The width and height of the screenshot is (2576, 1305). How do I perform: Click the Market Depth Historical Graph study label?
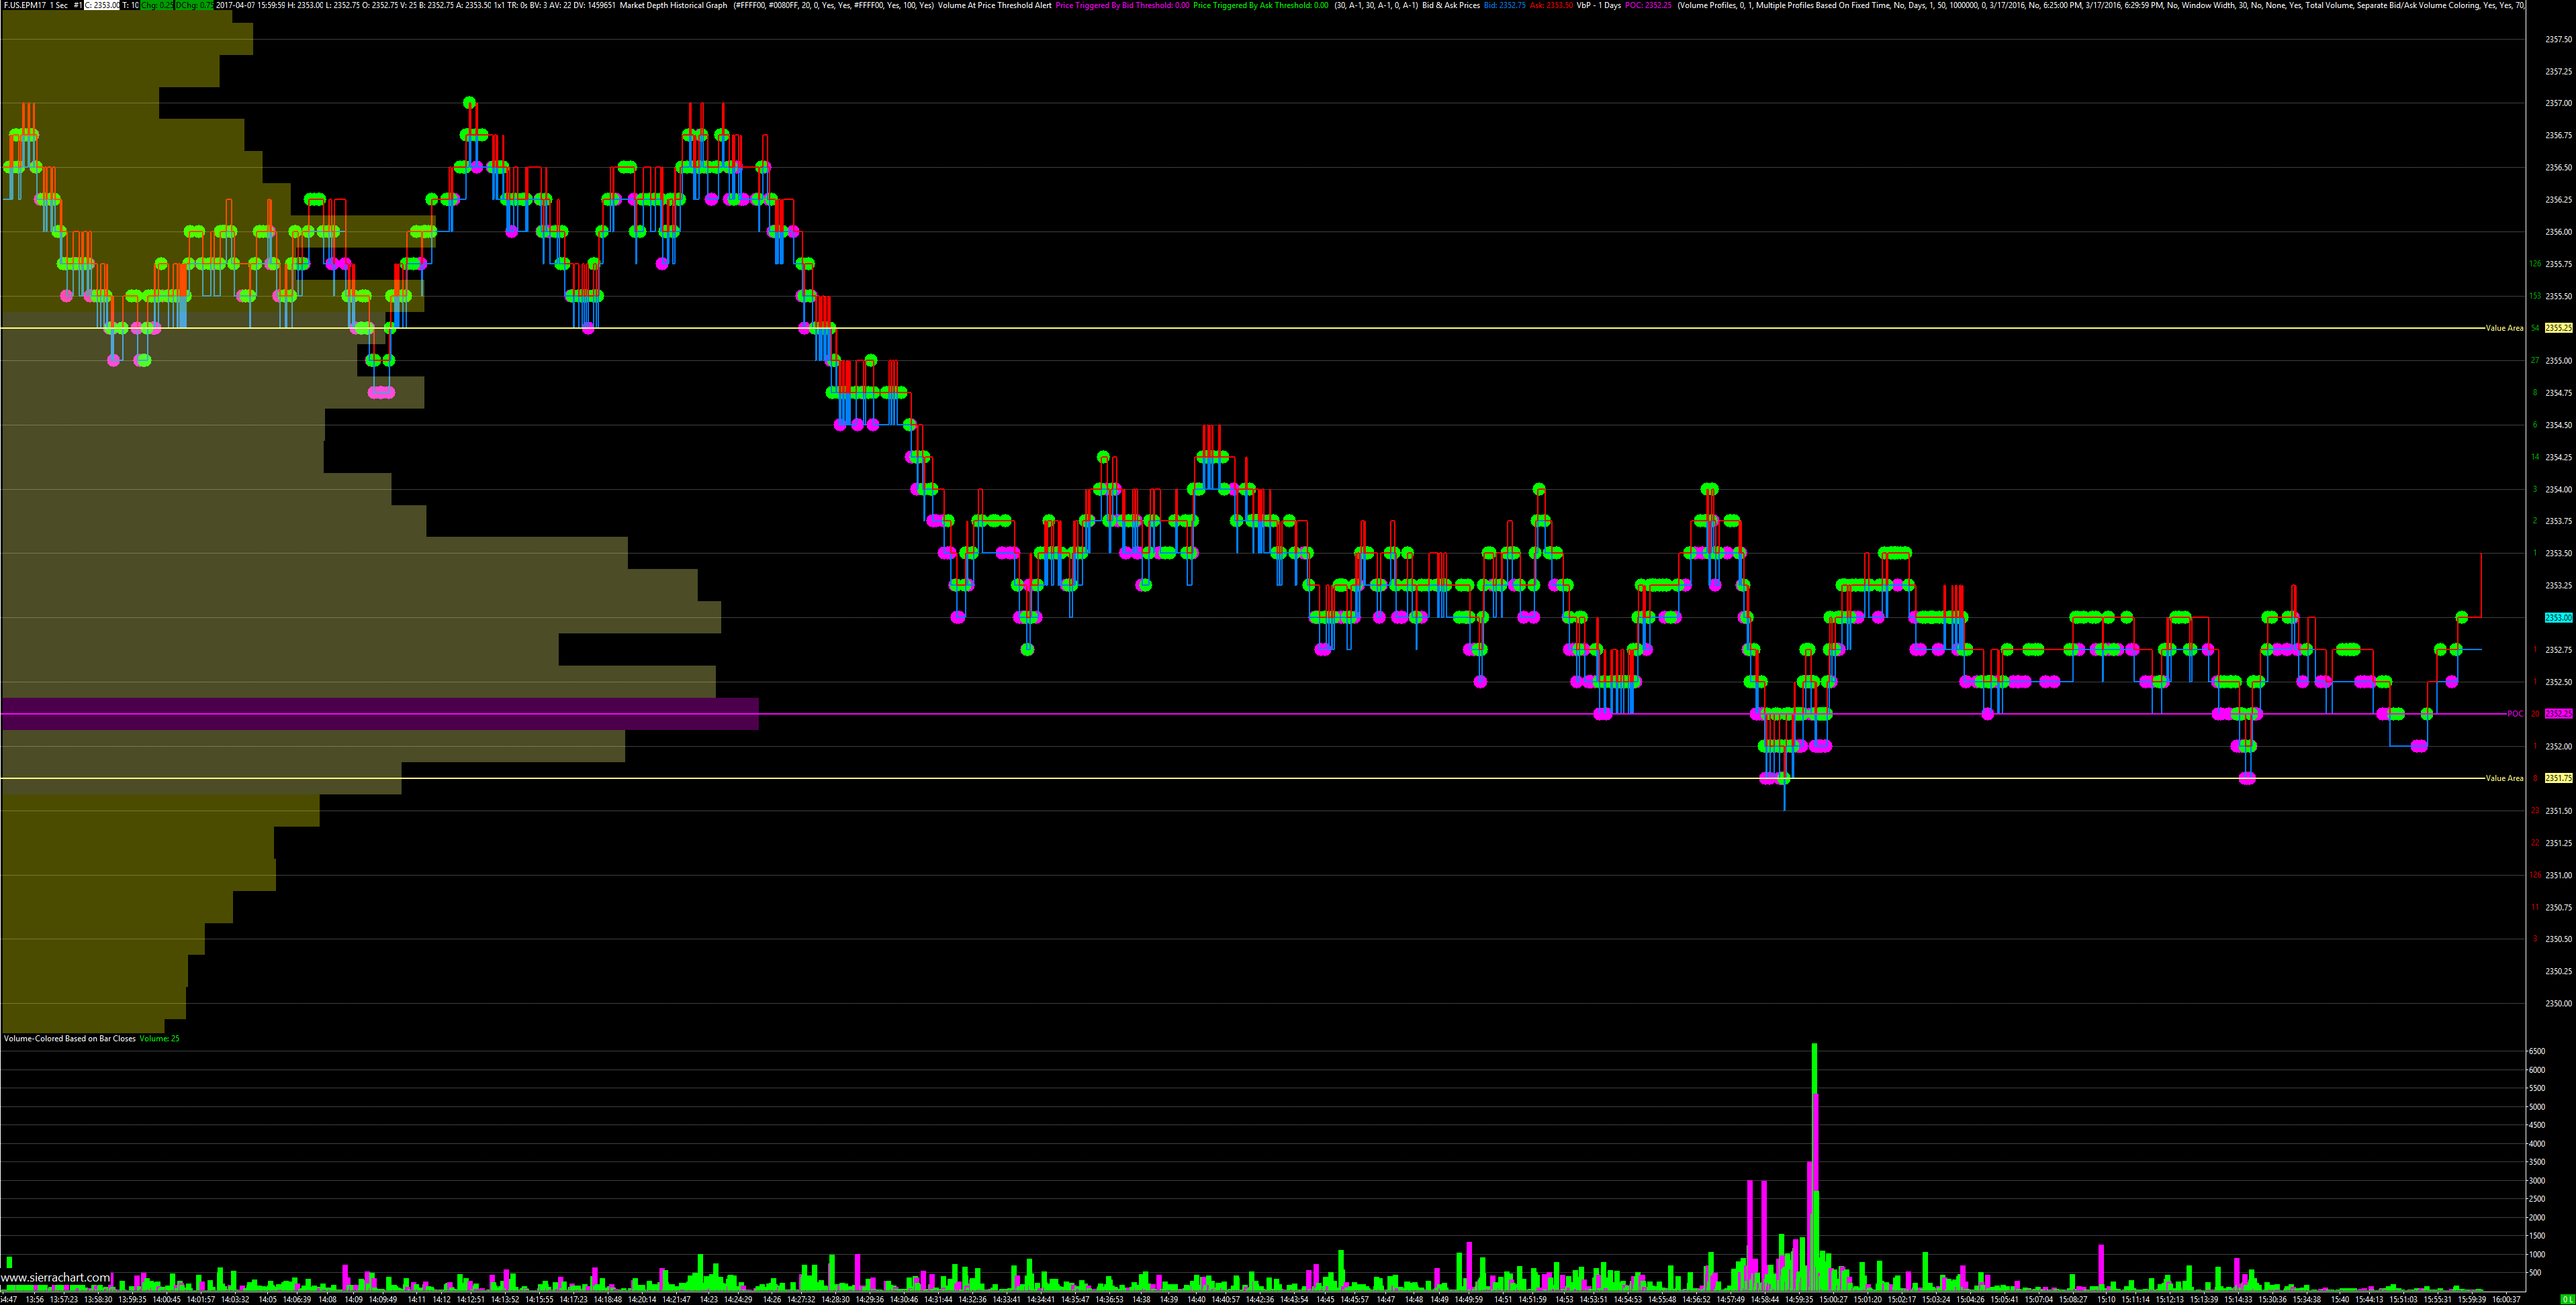(673, 5)
